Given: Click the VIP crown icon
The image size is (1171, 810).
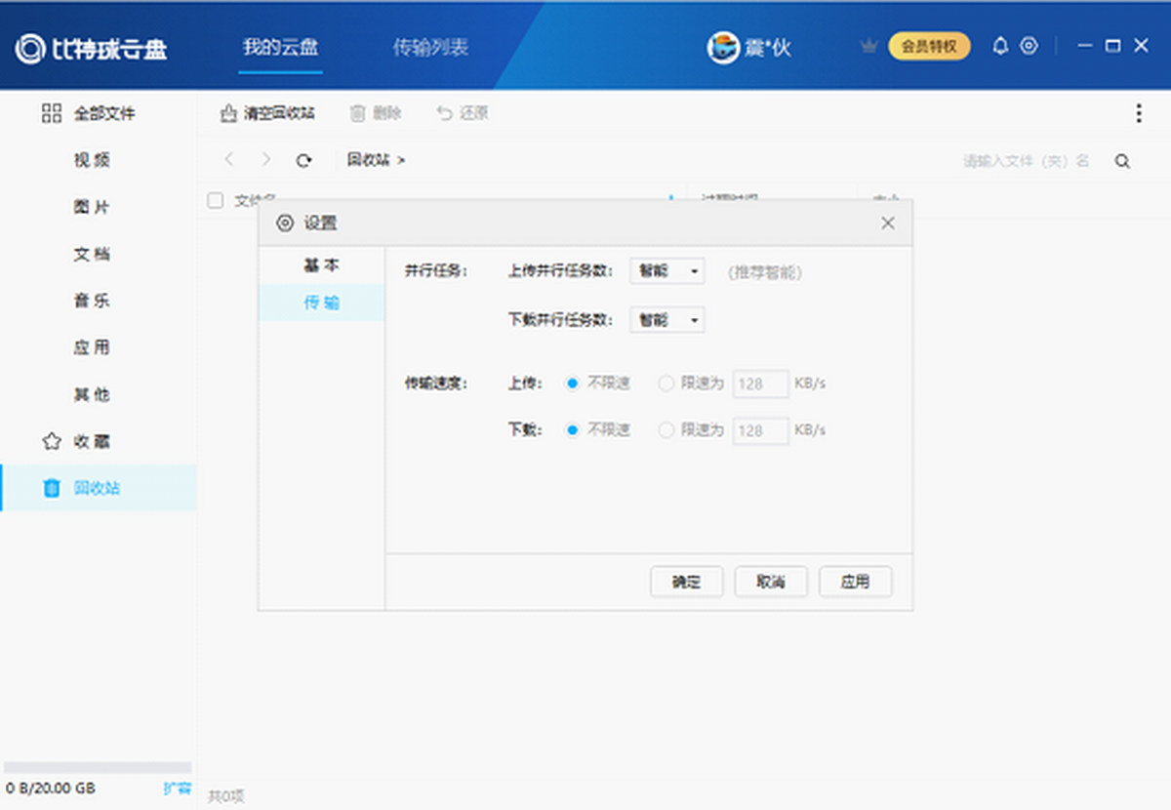Looking at the screenshot, I should tap(868, 46).
